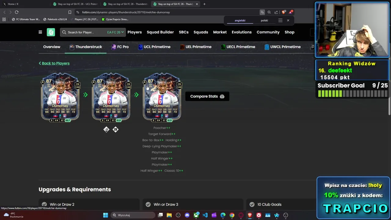
Task: Select the UEL Primetime tab
Action: pos(195,47)
